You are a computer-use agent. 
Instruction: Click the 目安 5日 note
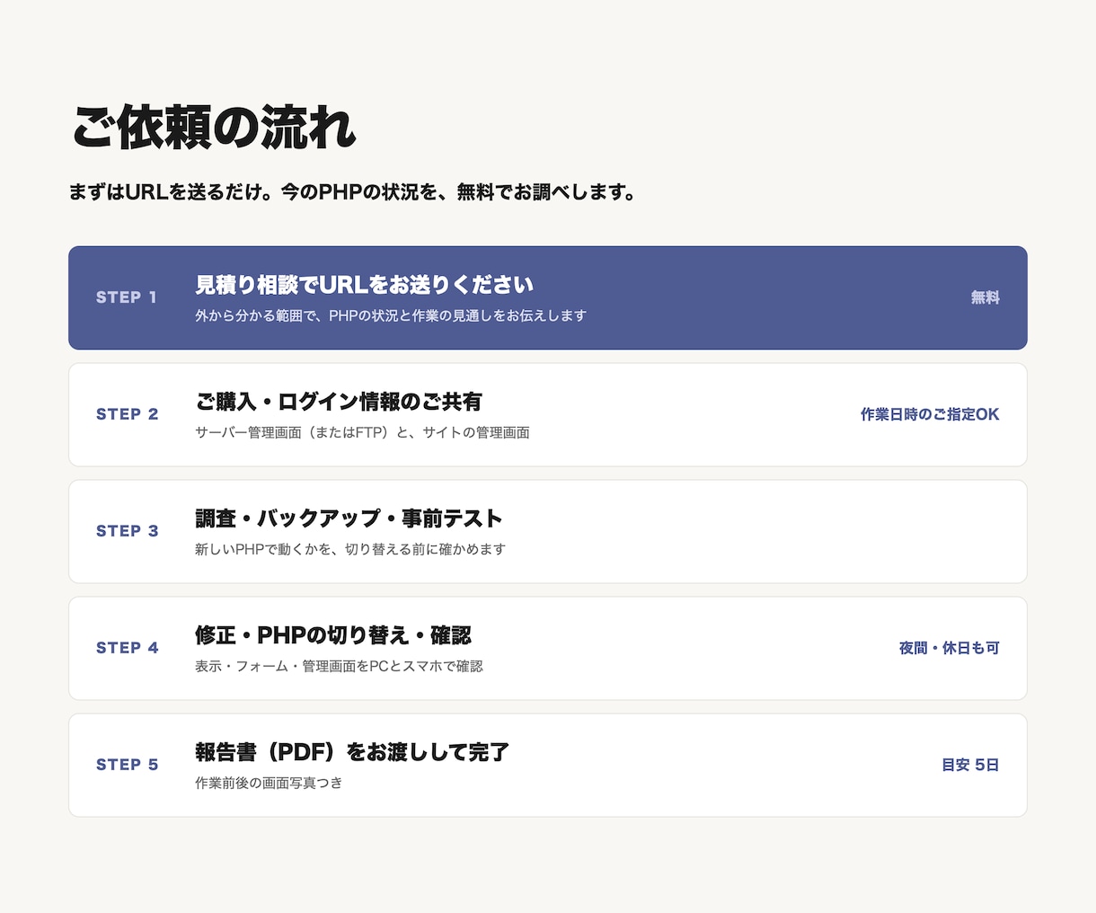970,765
